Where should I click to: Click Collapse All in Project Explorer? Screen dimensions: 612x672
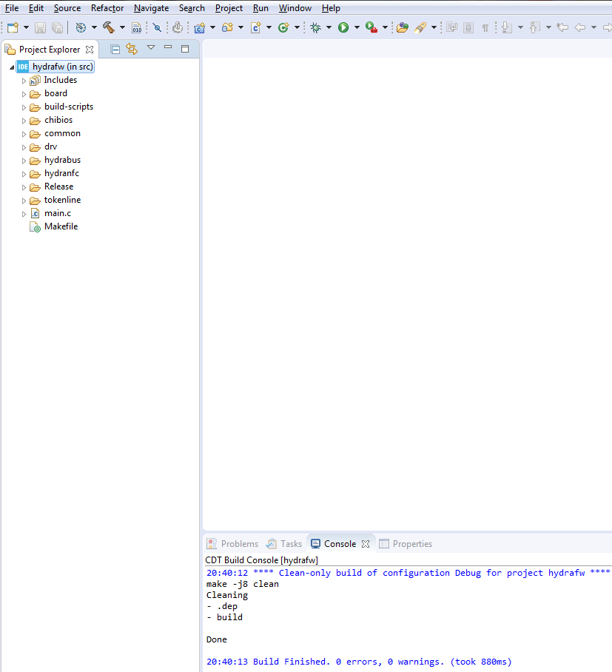click(x=115, y=50)
